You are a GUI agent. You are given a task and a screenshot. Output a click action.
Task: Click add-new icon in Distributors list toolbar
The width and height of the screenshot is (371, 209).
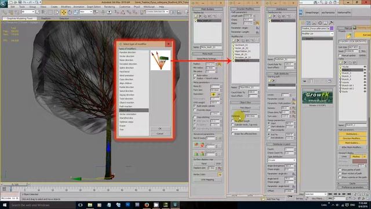[270, 16]
